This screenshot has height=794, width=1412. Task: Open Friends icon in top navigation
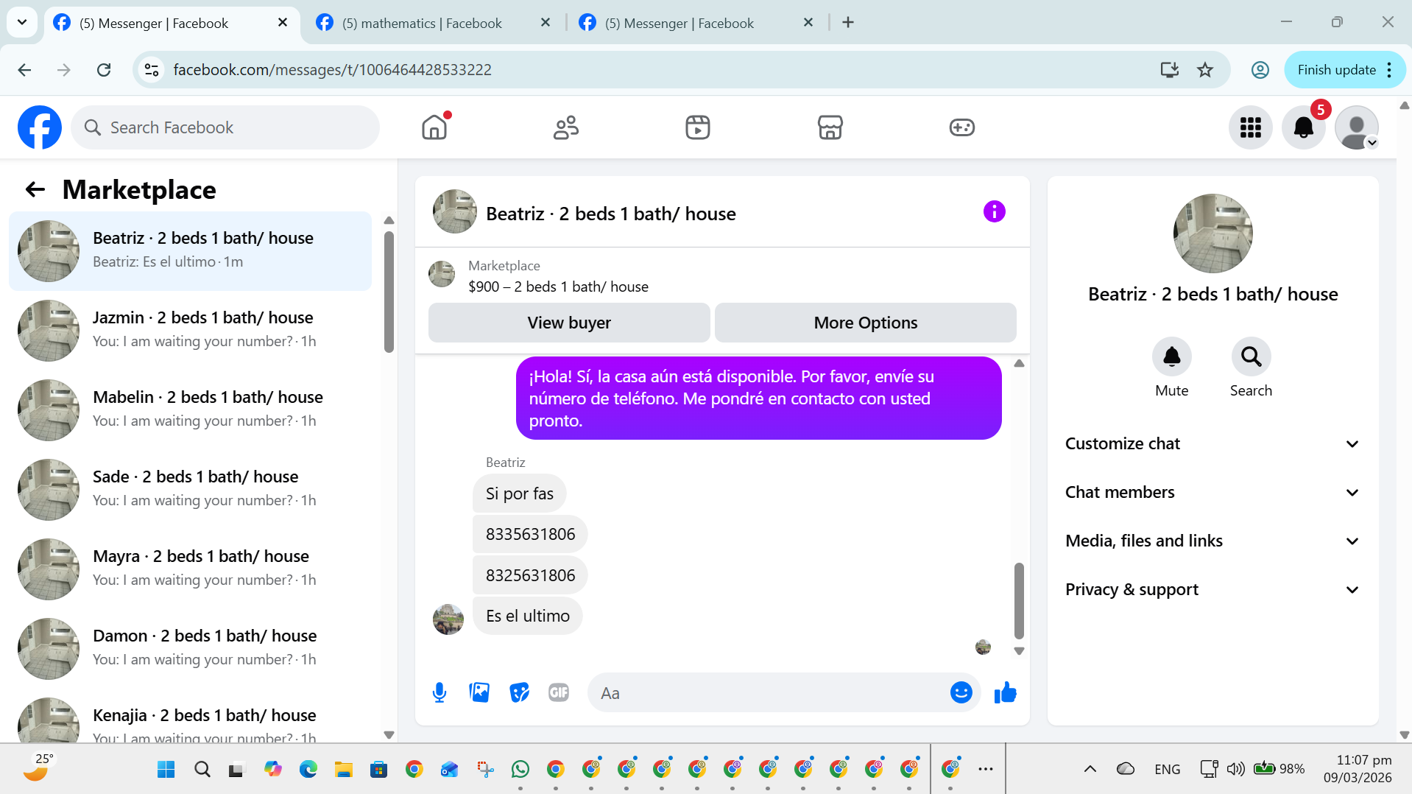pyautogui.click(x=566, y=127)
